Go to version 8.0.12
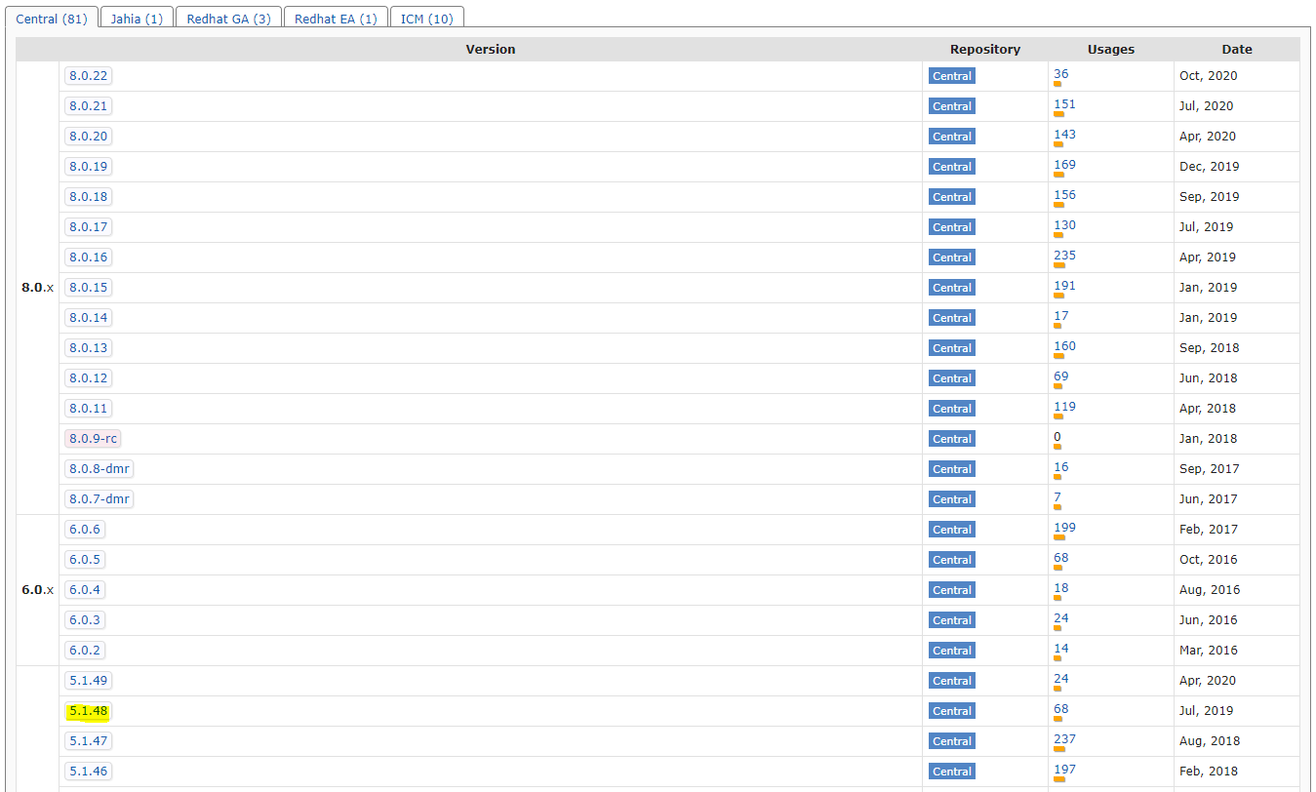Viewport: 1316px width, 792px height. tap(88, 378)
